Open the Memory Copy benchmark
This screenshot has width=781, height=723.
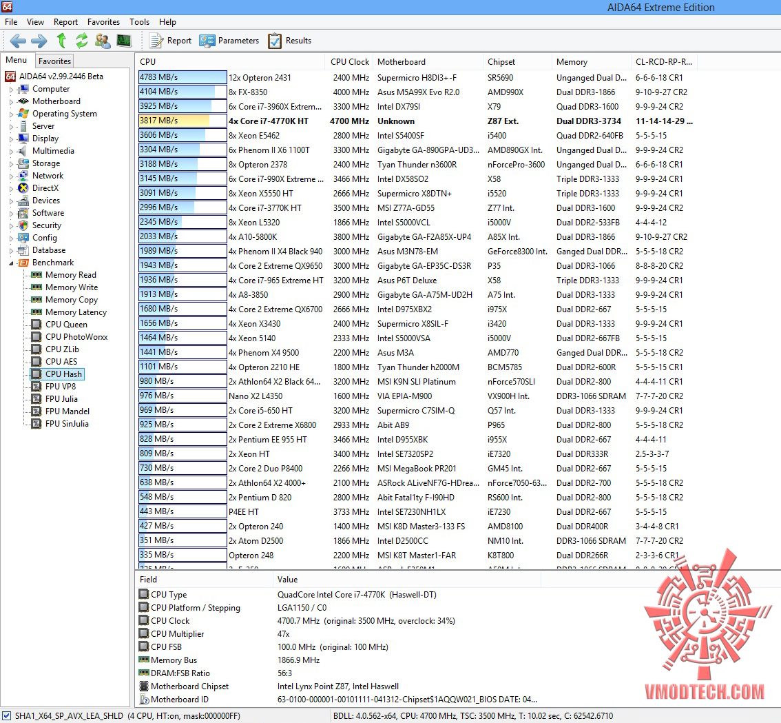click(72, 300)
